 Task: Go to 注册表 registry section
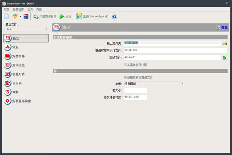tap(13, 83)
